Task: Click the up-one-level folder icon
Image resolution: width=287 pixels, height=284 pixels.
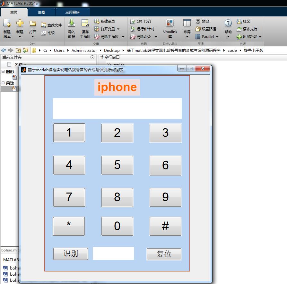Action: pos(18,50)
